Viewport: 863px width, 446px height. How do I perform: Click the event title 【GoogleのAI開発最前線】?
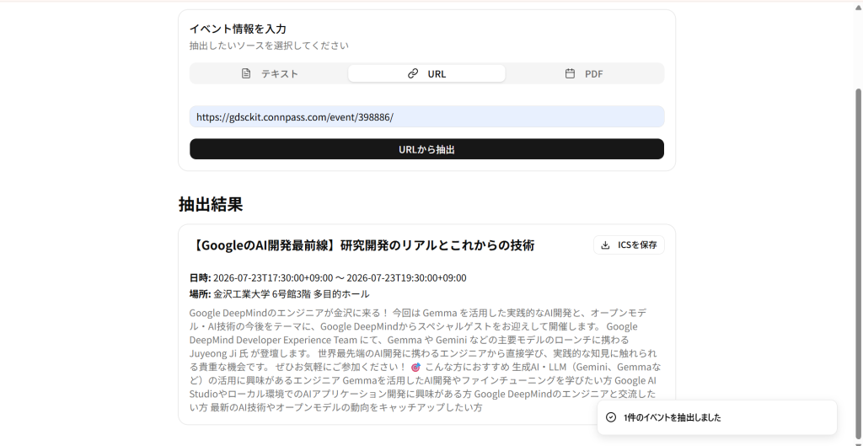[x=362, y=245]
